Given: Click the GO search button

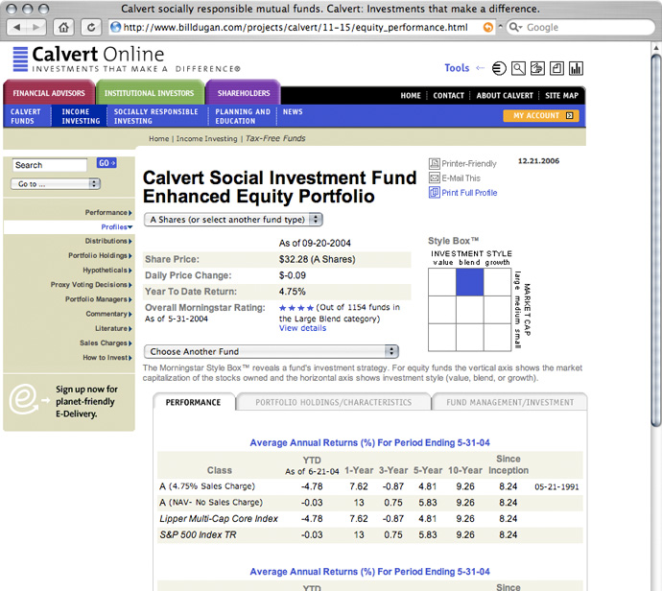Looking at the screenshot, I should coord(106,163).
